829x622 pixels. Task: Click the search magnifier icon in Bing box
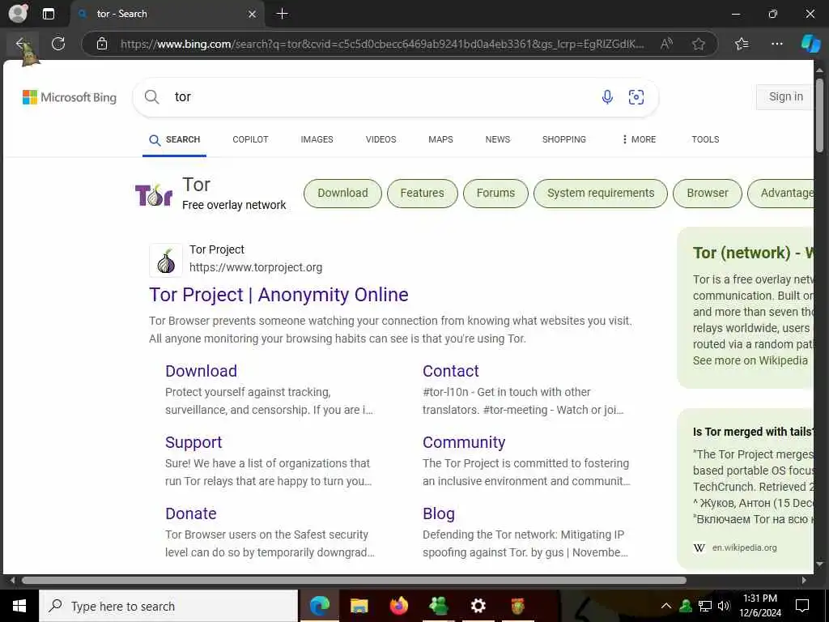pos(151,97)
